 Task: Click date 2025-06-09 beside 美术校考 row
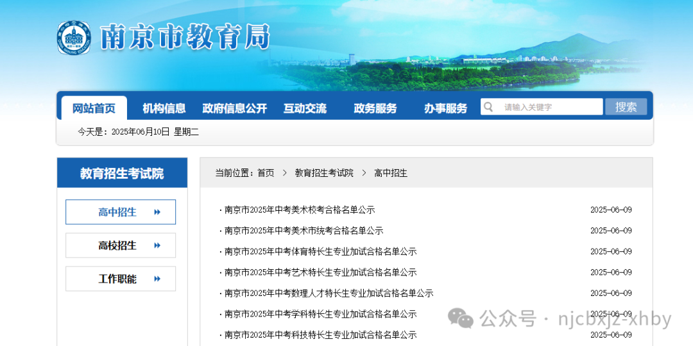(612, 210)
